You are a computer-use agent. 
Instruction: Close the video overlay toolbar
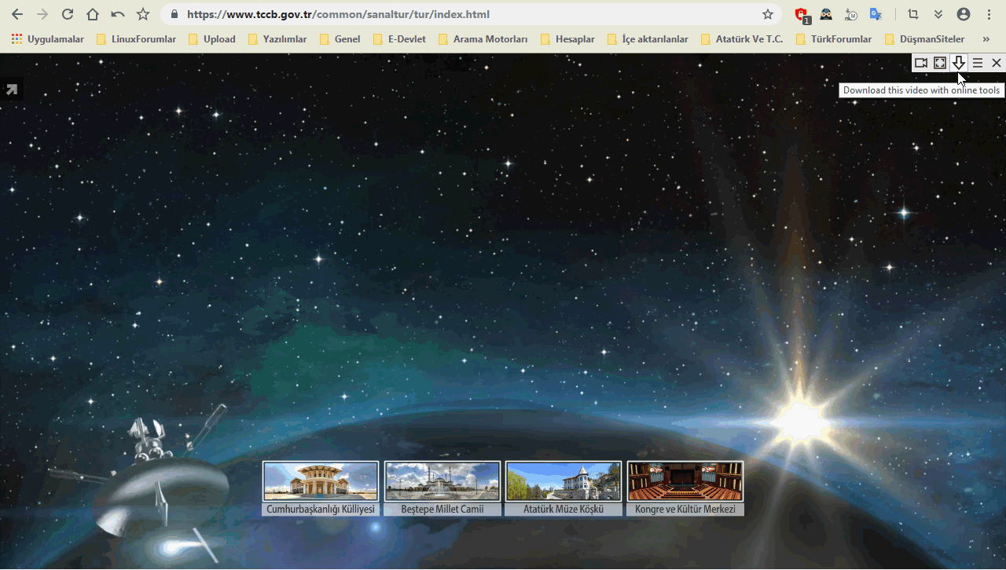(997, 63)
